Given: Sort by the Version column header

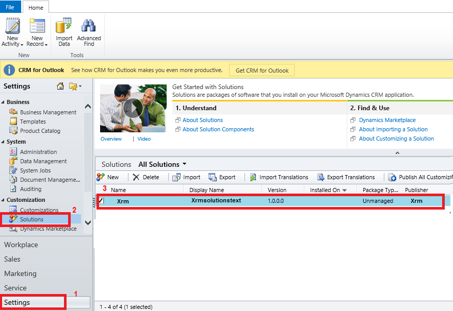Looking at the screenshot, I should coord(277,190).
